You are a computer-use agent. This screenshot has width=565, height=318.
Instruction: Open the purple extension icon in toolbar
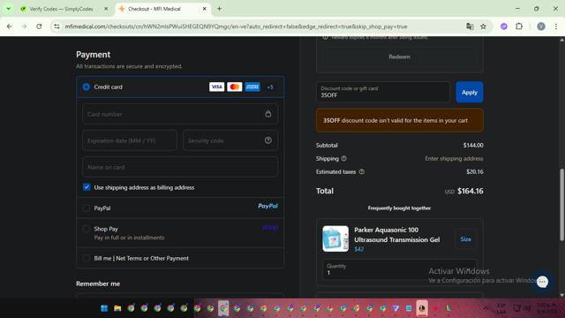click(504, 26)
